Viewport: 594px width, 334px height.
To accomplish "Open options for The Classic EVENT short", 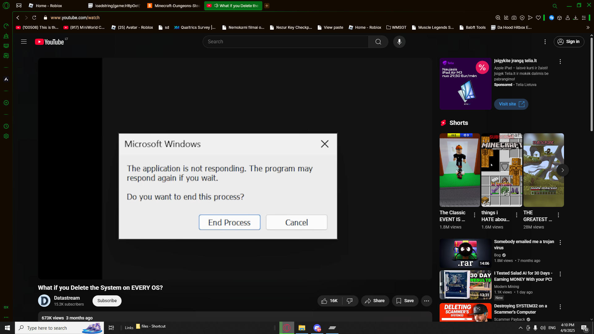I will tap(475, 215).
